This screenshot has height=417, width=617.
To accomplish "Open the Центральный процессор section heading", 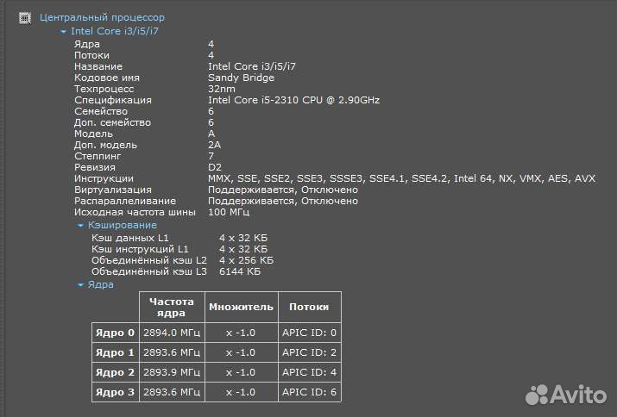I will [102, 17].
